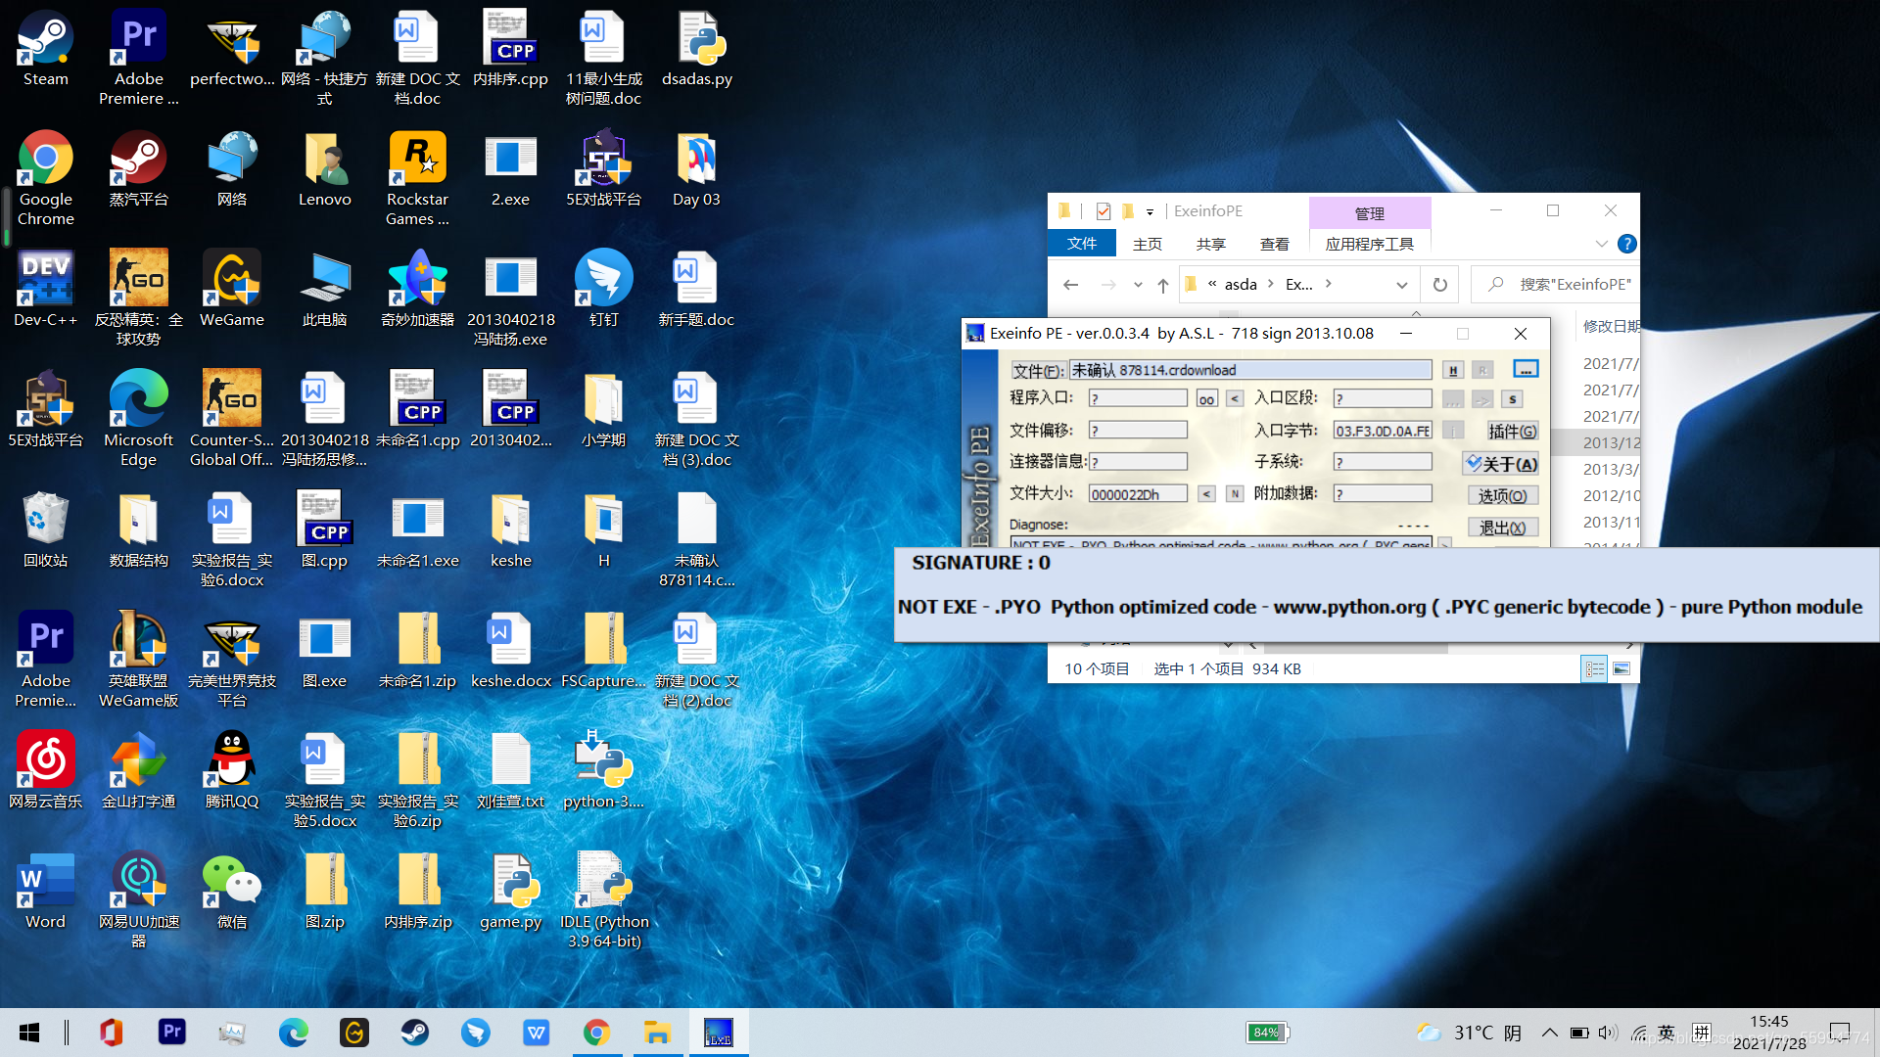Click the H button in Exeinfo PE
Image resolution: width=1880 pixels, height=1057 pixels.
coord(1453,370)
